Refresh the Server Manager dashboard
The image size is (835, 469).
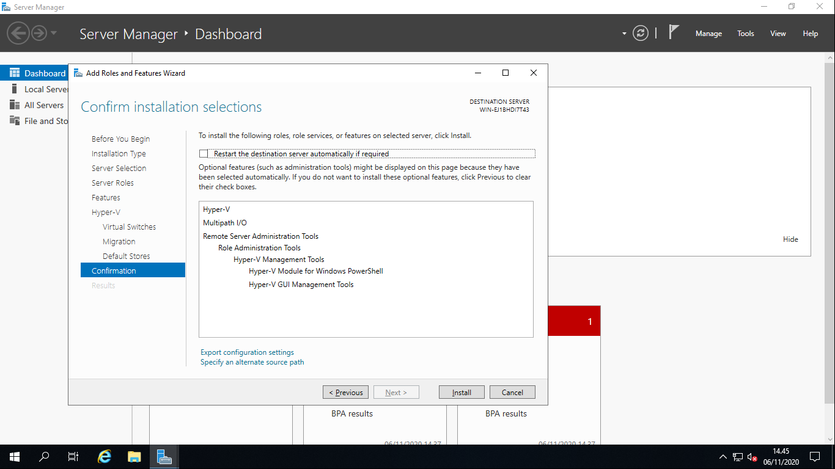(x=641, y=34)
